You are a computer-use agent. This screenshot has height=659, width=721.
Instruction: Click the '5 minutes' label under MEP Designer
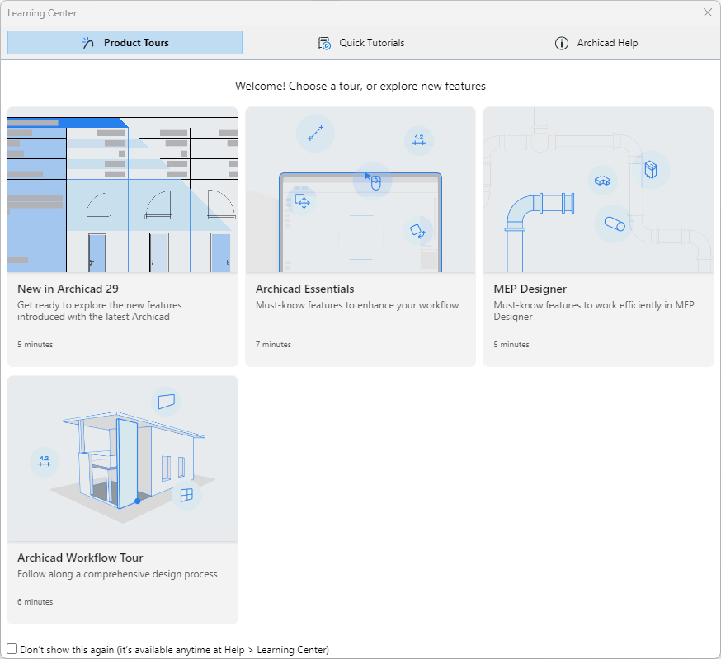(511, 345)
